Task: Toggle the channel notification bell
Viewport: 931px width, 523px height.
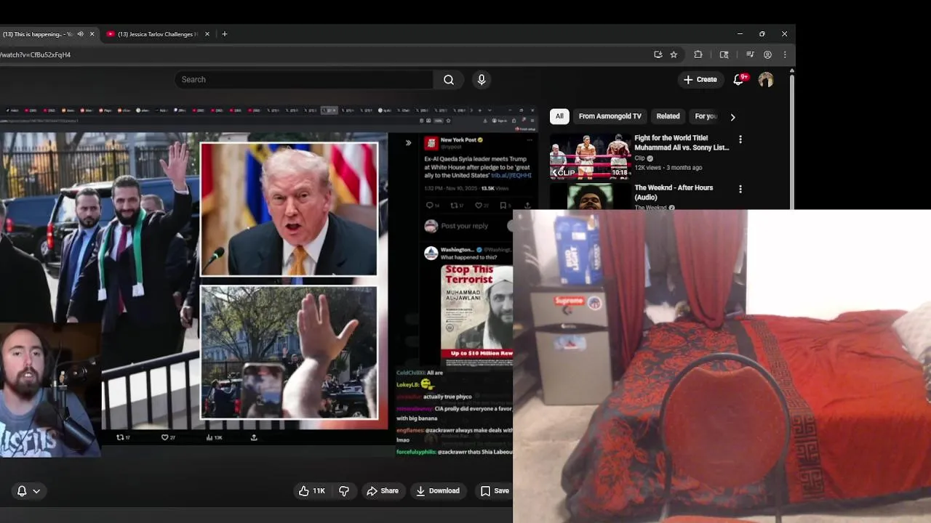Action: (x=22, y=491)
